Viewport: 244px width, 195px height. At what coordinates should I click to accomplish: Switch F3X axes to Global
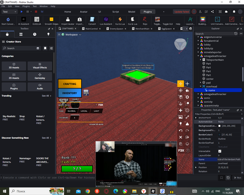pyautogui.click(x=72, y=111)
